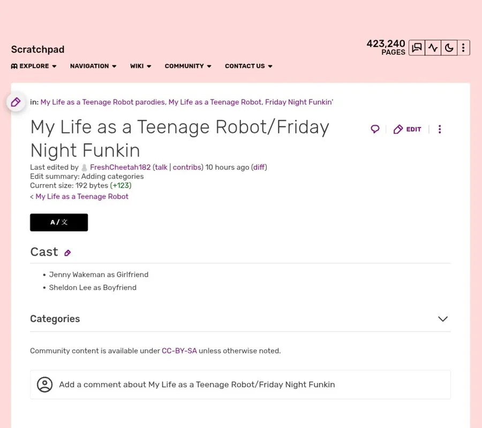482x428 pixels.
Task: Open the page actions three-dot menu
Action: [x=440, y=129]
